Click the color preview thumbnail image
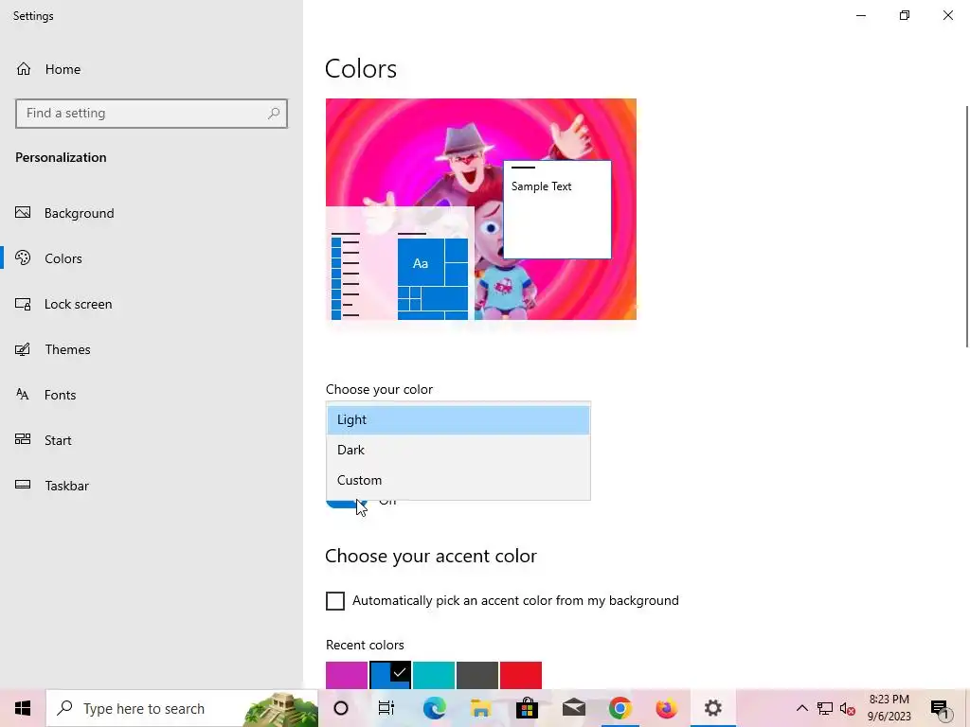The height and width of the screenshot is (727, 970). [480, 209]
